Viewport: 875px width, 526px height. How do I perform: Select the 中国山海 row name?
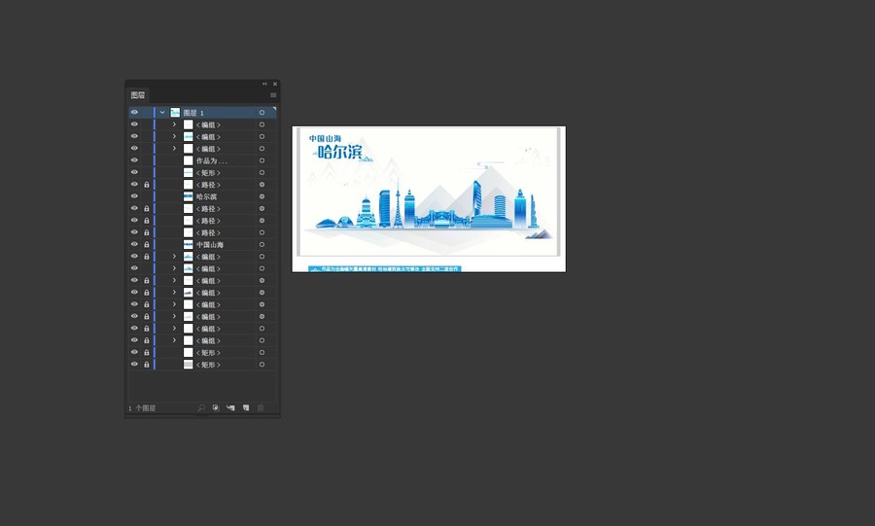point(210,245)
